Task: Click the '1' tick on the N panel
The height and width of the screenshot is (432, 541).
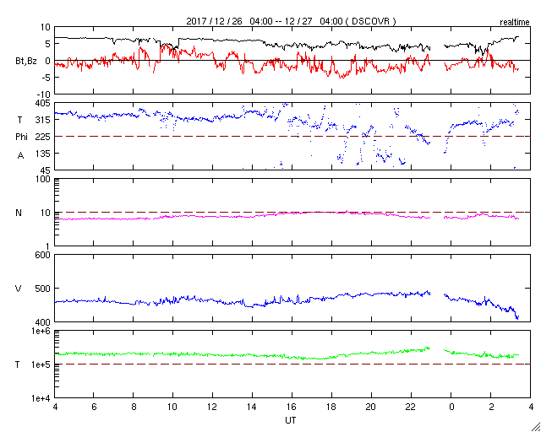Action: [x=48, y=246]
